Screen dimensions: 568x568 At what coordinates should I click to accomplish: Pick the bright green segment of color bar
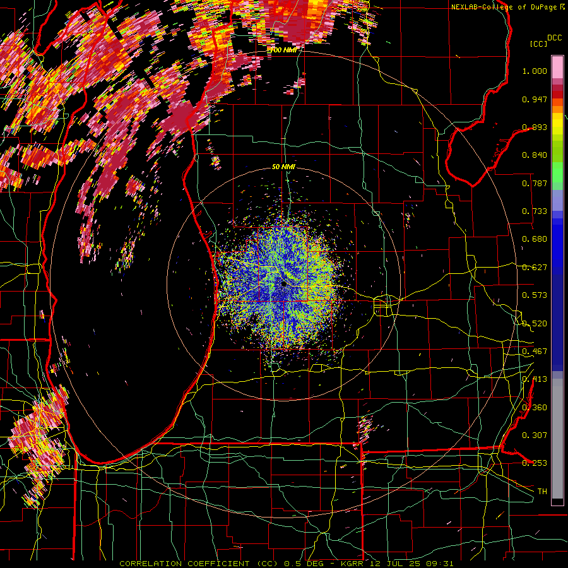coord(557,172)
